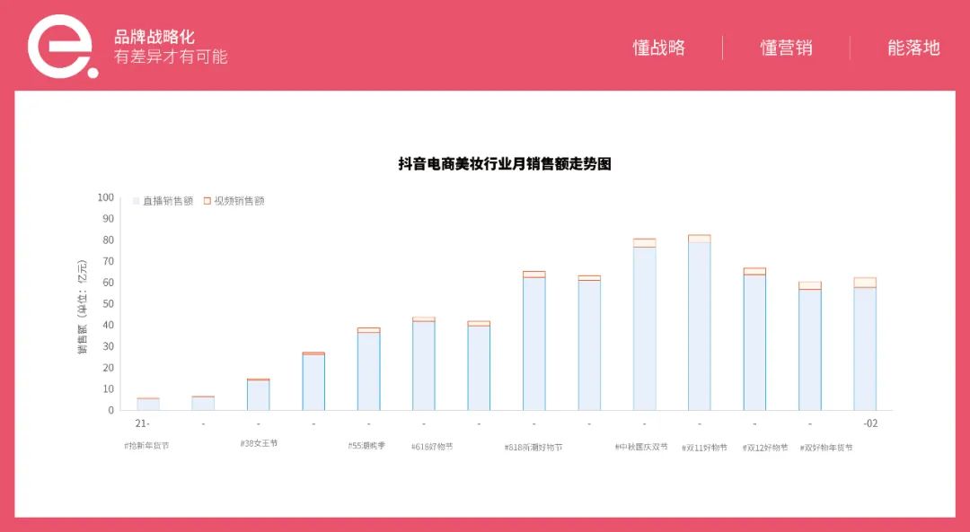Click the 品牌战略化 slogan text
The image size is (970, 532).
click(x=154, y=37)
